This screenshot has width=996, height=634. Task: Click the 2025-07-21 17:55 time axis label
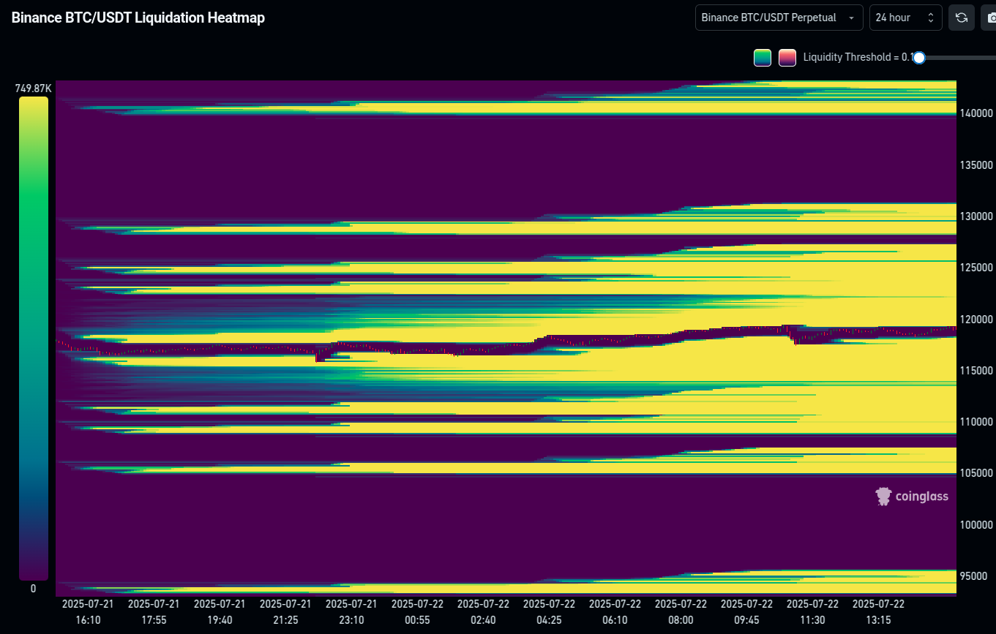(154, 611)
